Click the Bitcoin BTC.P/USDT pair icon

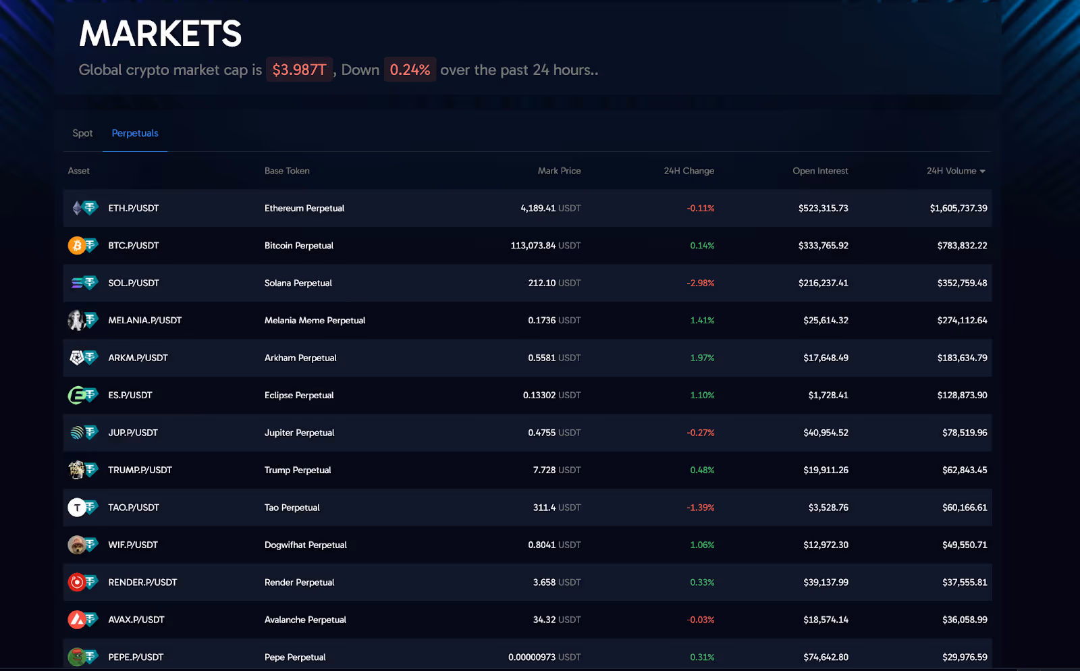pos(84,246)
